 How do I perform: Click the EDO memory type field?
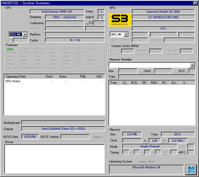click(178, 134)
